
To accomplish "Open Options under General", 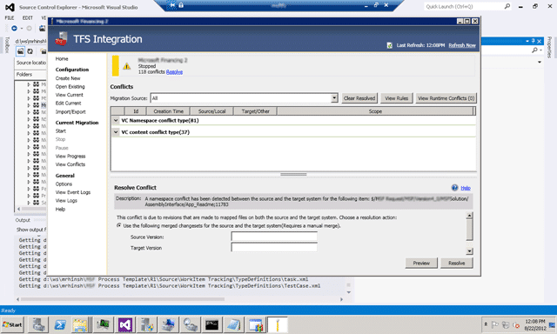I will tap(64, 184).
